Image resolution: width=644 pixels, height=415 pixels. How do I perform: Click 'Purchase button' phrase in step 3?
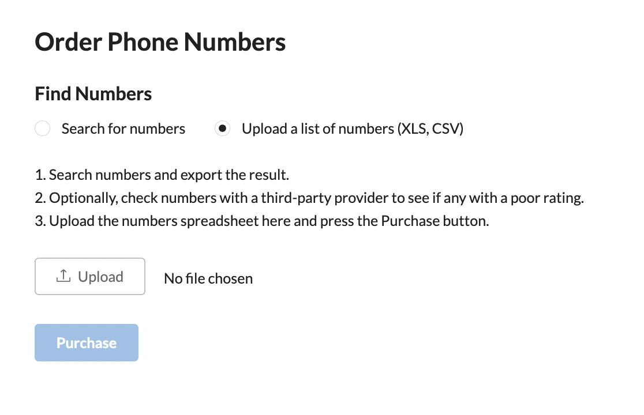tap(435, 221)
